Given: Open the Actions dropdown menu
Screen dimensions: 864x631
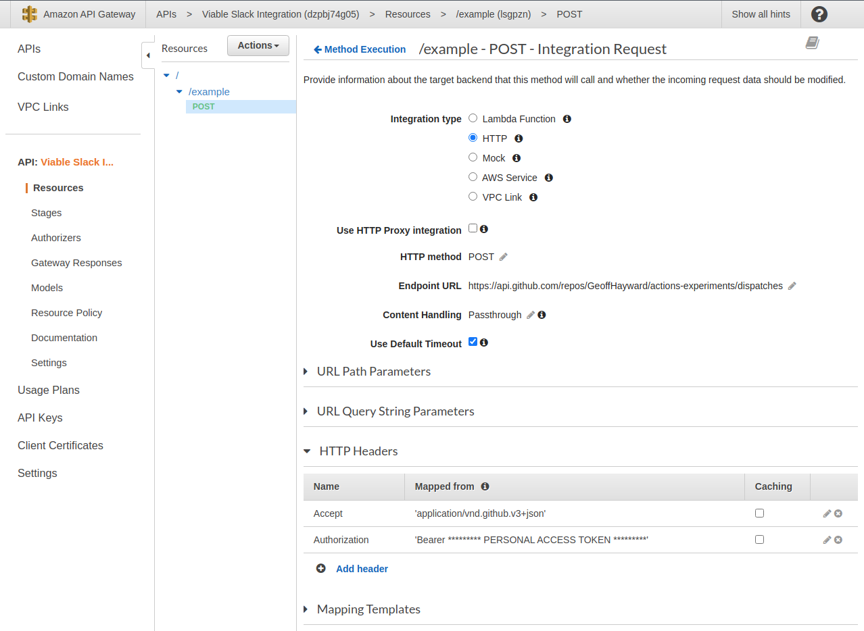Looking at the screenshot, I should pos(258,45).
